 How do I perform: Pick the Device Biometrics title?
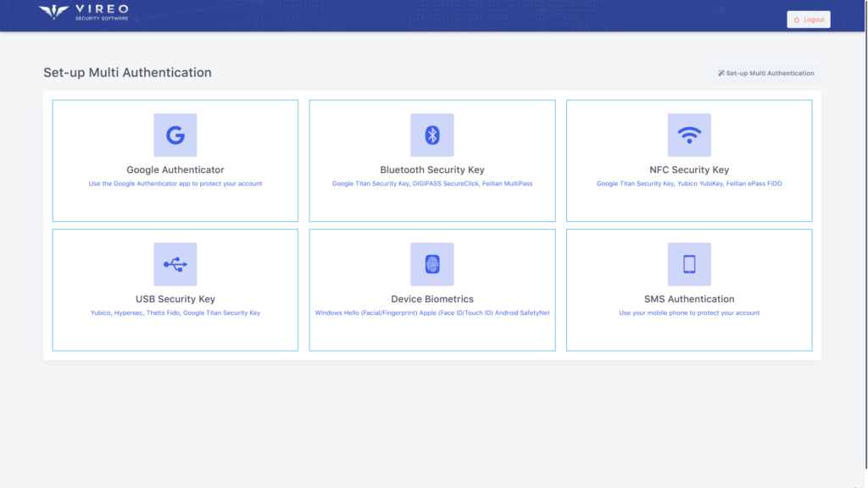click(x=431, y=299)
